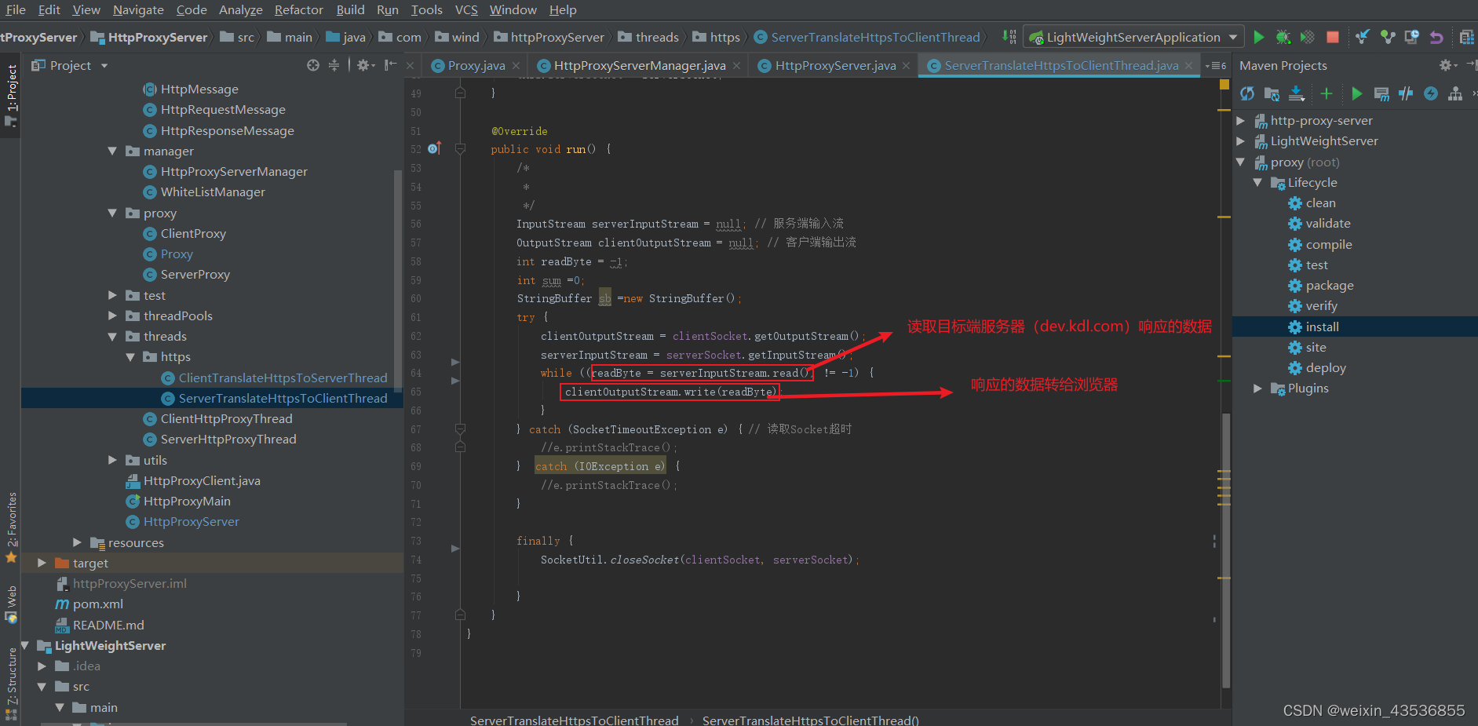Update project from VCS icon
This screenshot has width=1478, height=726.
click(1363, 37)
